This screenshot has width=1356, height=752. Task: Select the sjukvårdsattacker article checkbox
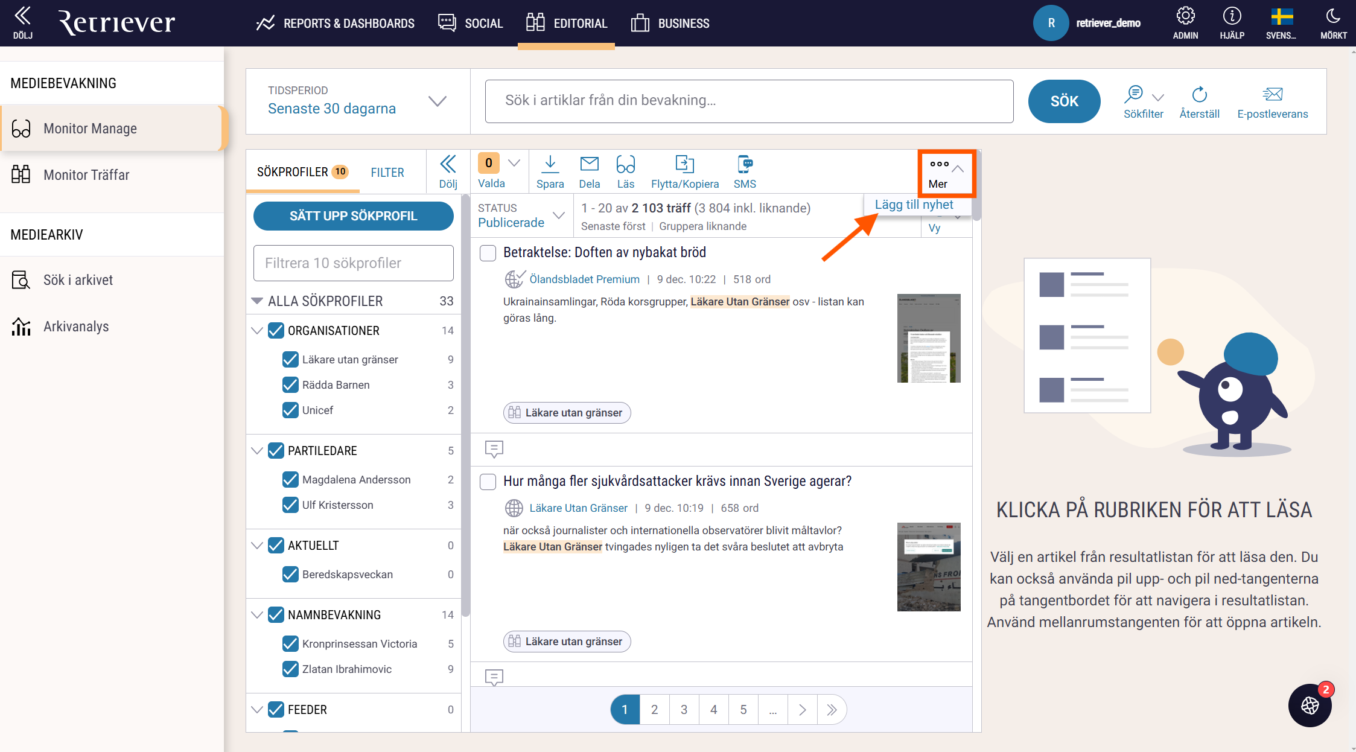tap(488, 482)
